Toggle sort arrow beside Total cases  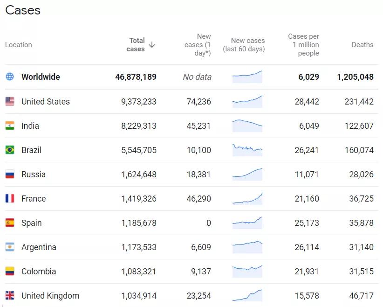pyautogui.click(x=152, y=45)
